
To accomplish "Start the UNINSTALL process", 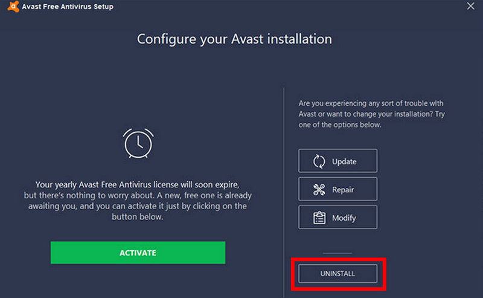I will tap(337, 274).
